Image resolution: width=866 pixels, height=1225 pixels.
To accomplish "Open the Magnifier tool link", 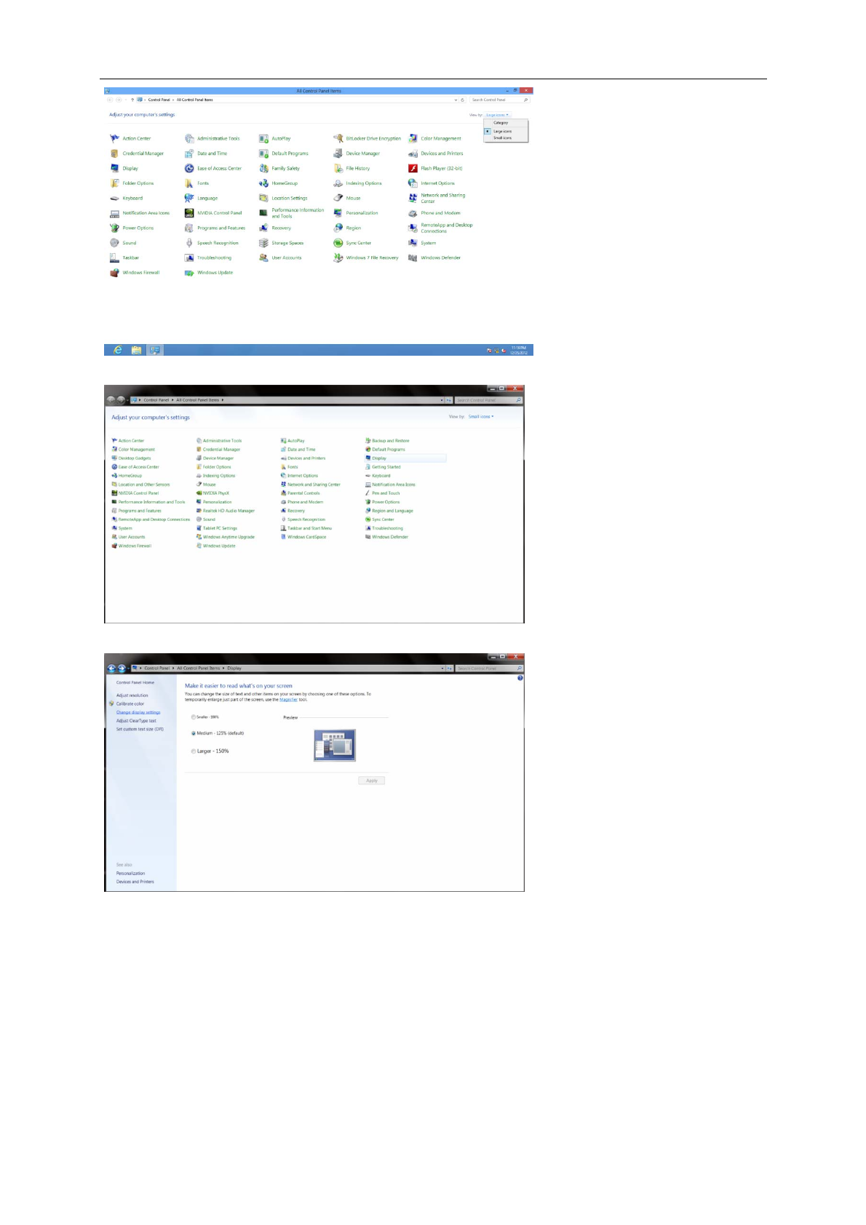I will (288, 700).
